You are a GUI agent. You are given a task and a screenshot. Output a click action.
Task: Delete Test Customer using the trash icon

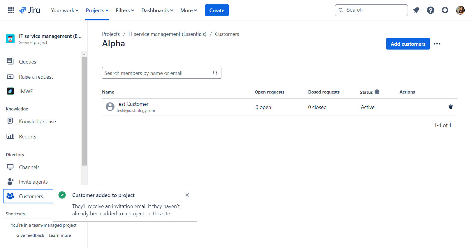point(451,107)
